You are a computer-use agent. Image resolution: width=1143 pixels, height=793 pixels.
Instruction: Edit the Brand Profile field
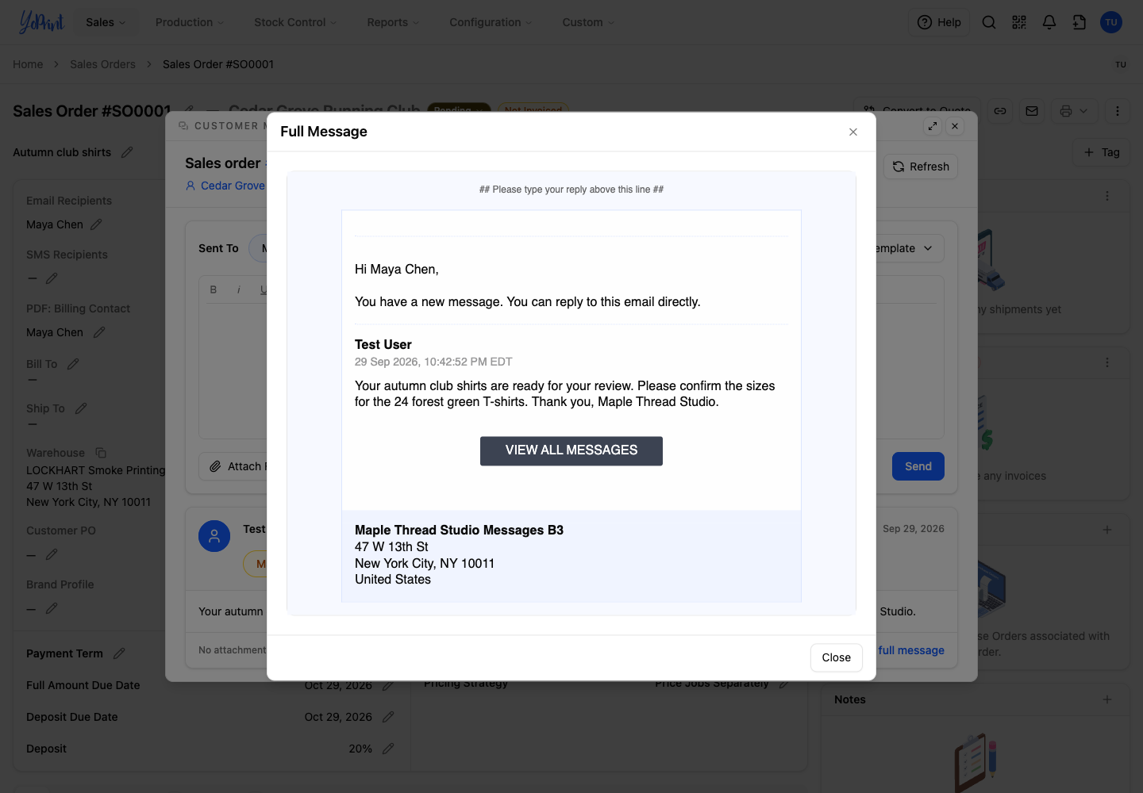click(52, 608)
